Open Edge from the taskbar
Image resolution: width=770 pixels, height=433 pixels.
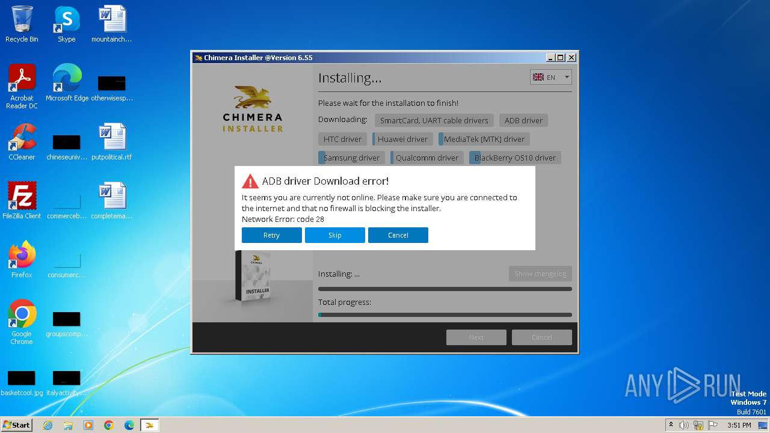coord(129,425)
